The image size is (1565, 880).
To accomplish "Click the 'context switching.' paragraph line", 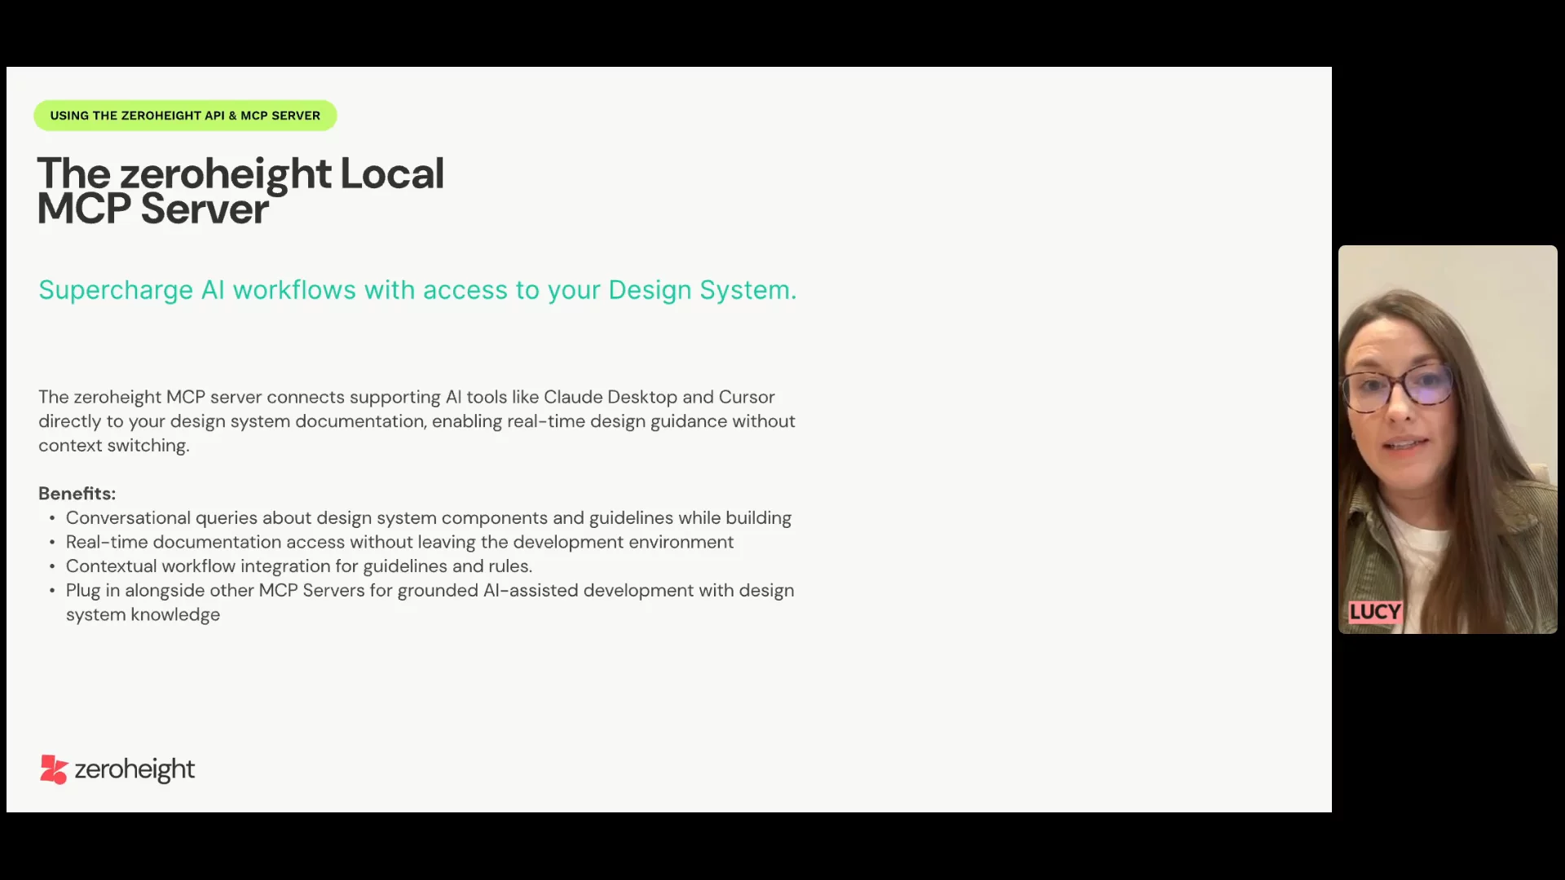I will tap(114, 446).
